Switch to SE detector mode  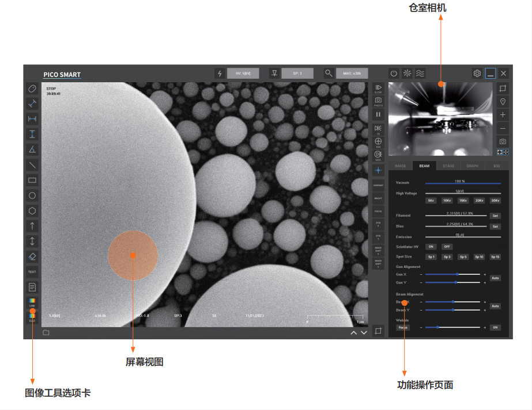(x=378, y=129)
